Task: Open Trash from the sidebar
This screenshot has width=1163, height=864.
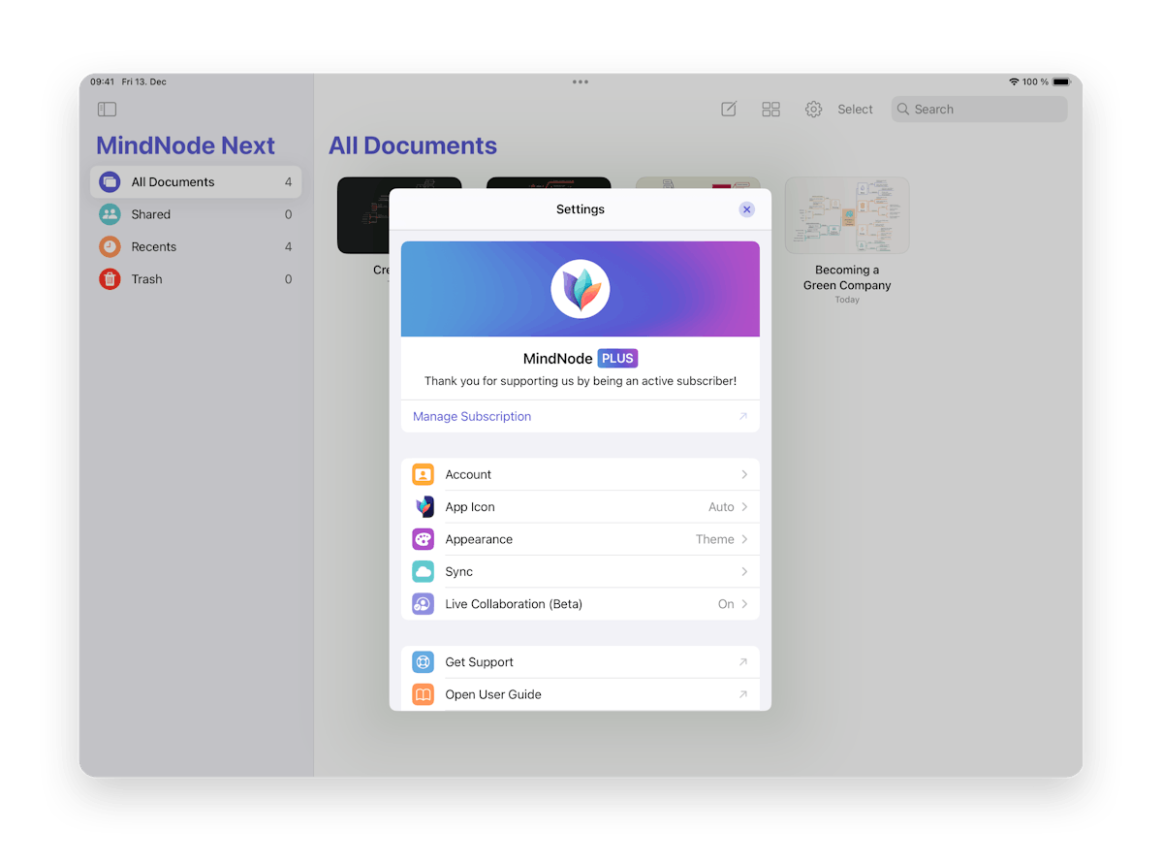Action: pos(146,278)
